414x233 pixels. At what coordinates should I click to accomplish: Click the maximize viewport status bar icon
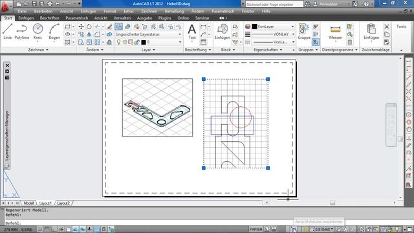tap(293, 229)
